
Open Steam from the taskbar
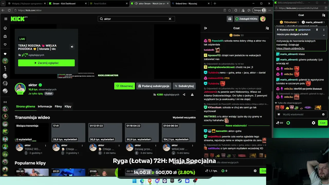point(180,181)
